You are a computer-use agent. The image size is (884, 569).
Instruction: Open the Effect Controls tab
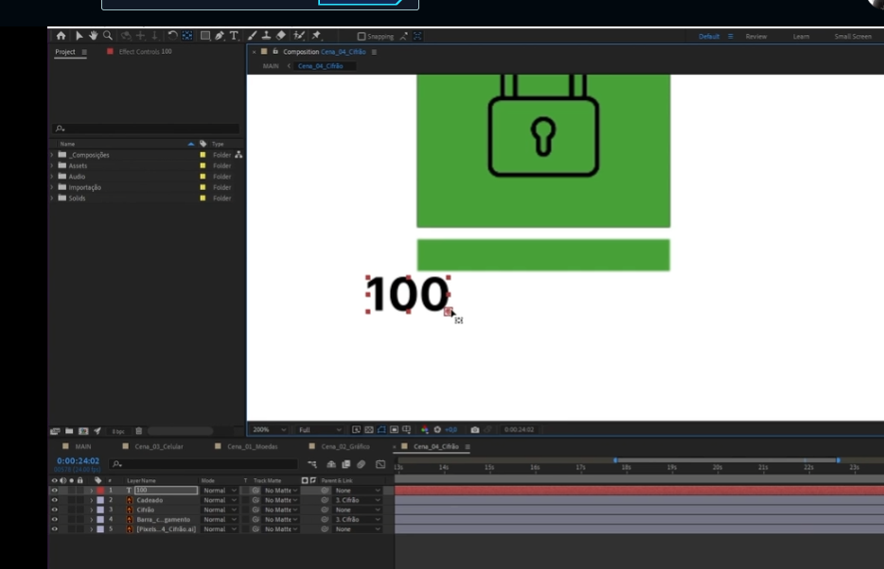point(145,51)
